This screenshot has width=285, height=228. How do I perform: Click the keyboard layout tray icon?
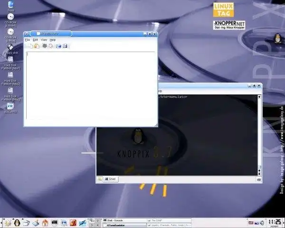[x=251, y=223]
